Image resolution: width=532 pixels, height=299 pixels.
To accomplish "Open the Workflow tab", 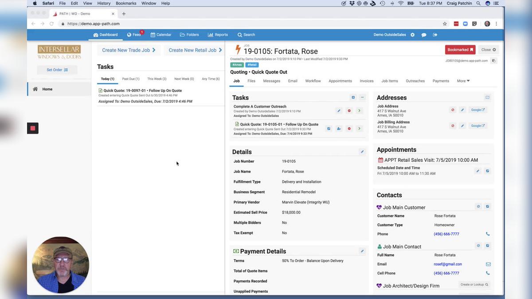I will coord(313,81).
